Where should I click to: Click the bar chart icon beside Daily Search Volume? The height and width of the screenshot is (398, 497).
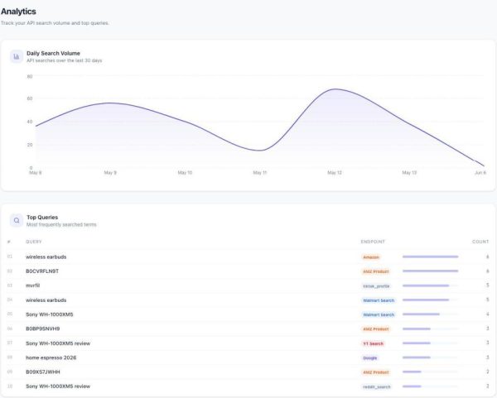coord(17,56)
